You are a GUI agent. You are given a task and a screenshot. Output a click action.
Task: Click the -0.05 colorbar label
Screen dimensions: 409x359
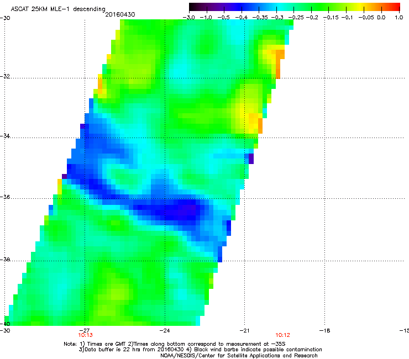click(x=366, y=18)
